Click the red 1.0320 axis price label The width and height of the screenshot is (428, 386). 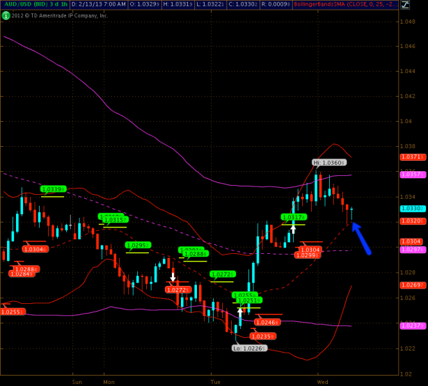413,221
